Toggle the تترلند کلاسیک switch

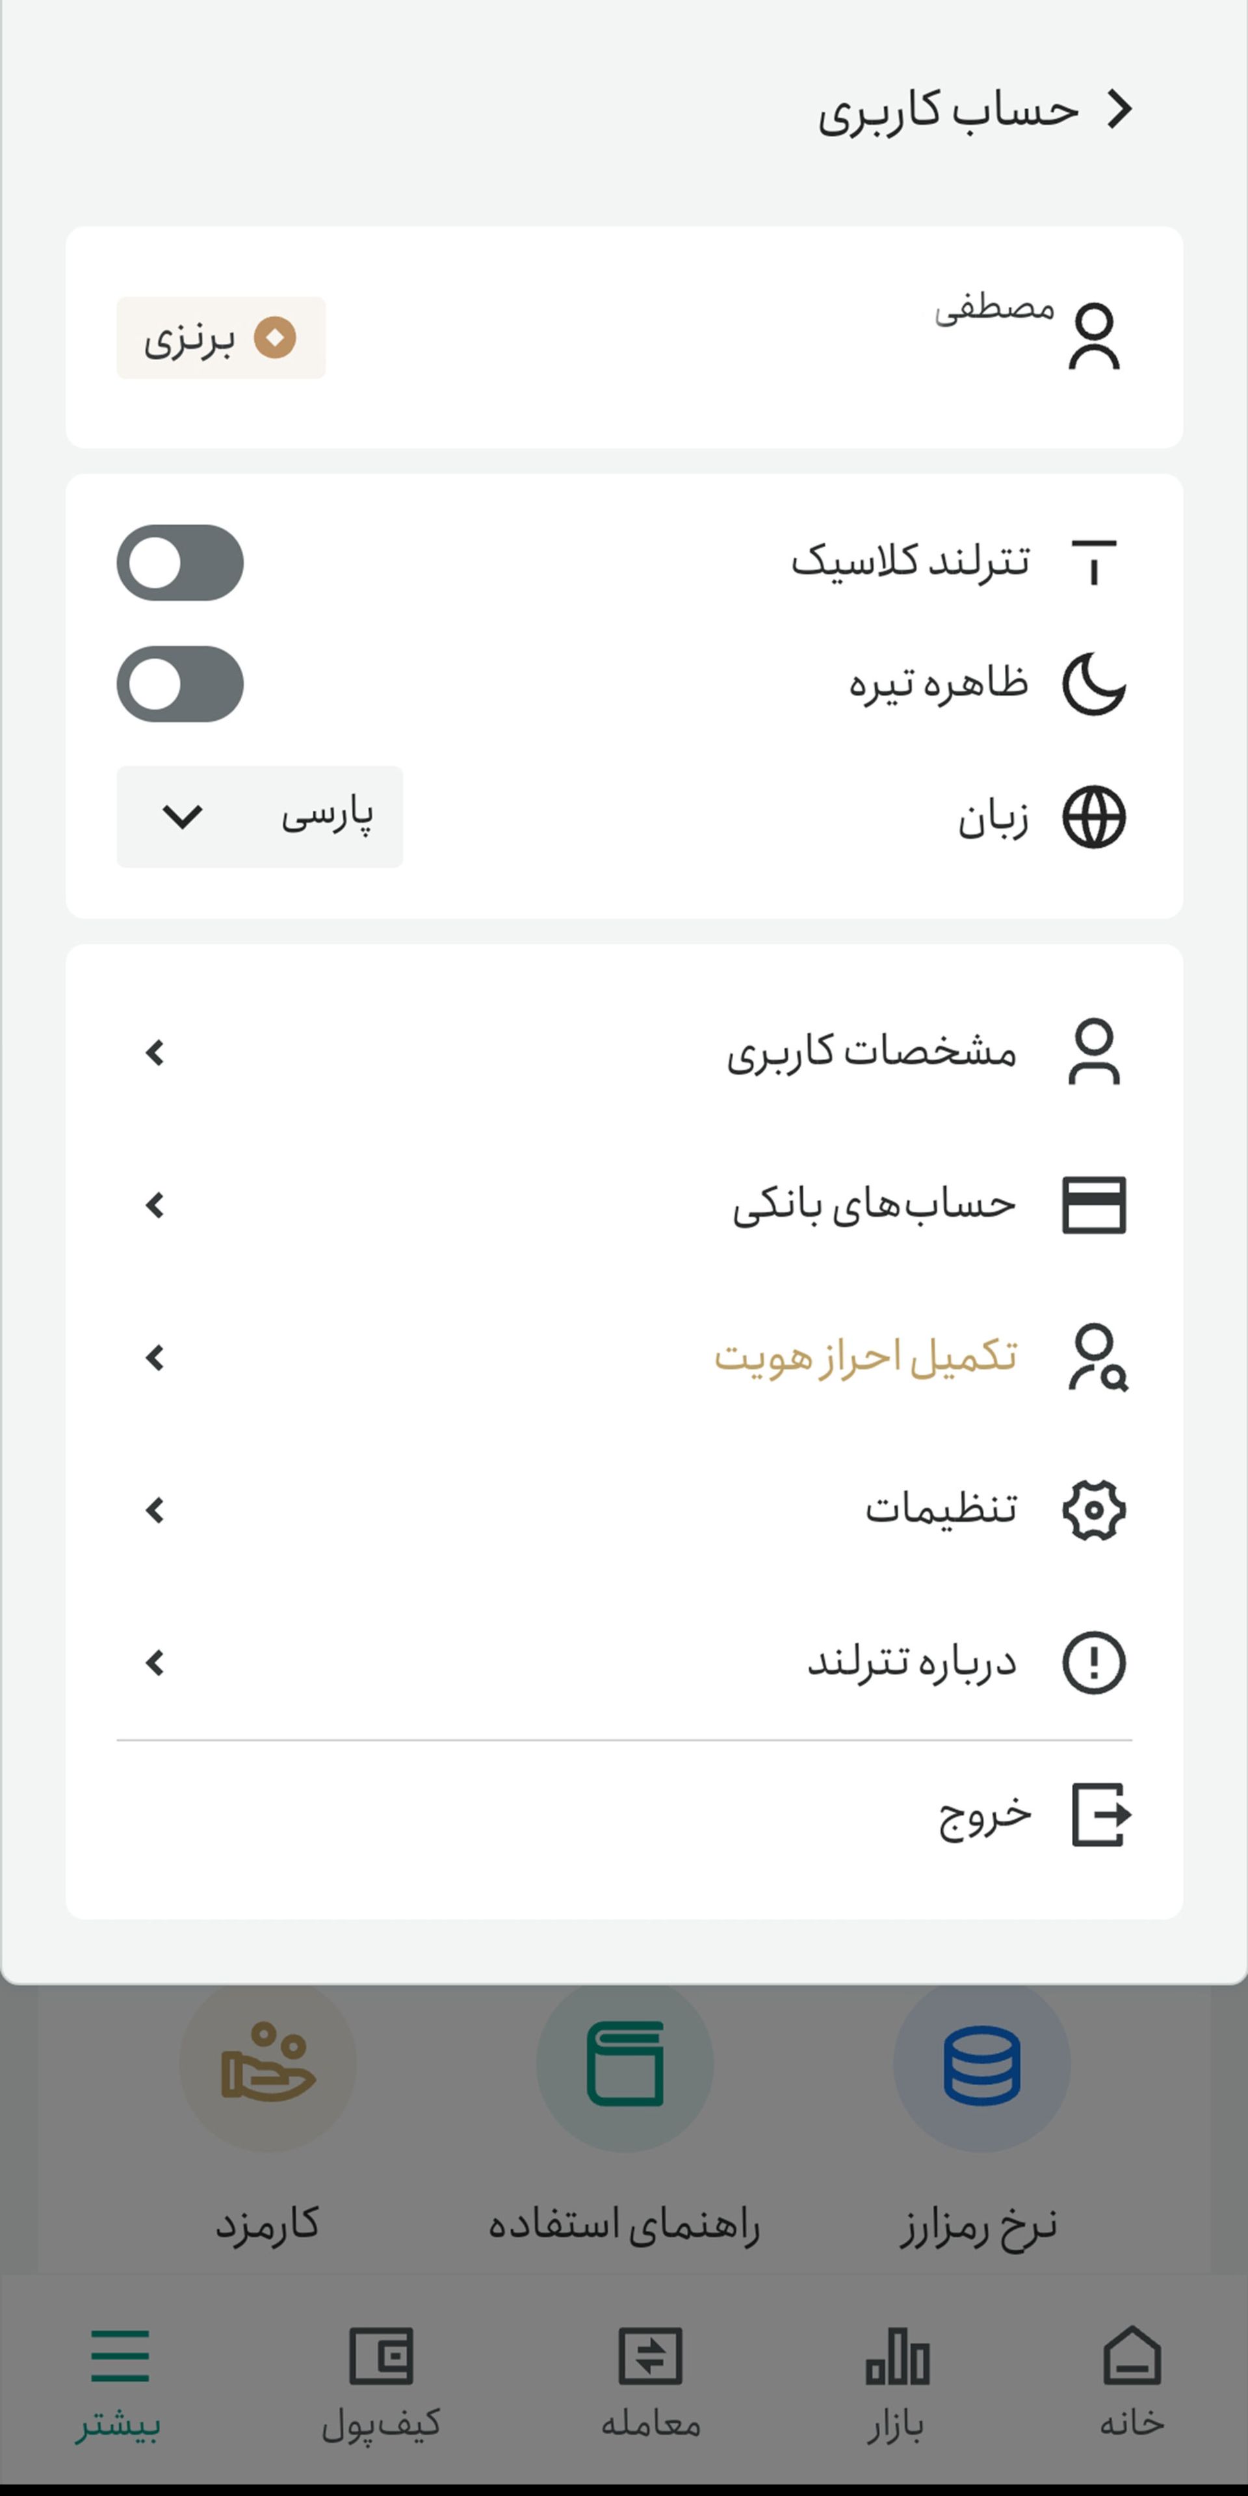click(x=180, y=563)
